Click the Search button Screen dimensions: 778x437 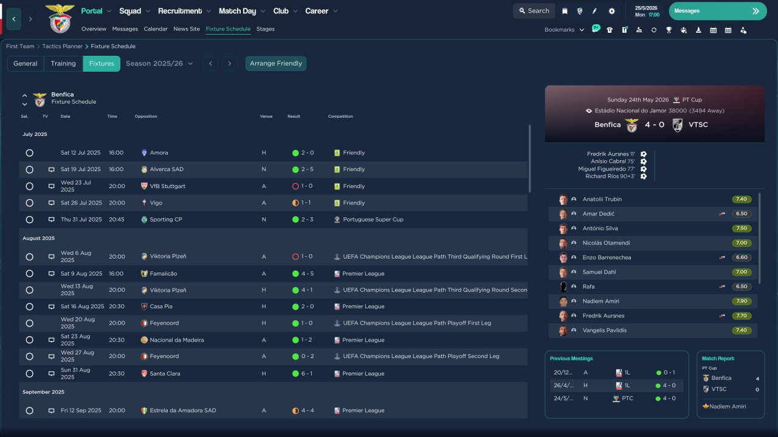click(534, 11)
